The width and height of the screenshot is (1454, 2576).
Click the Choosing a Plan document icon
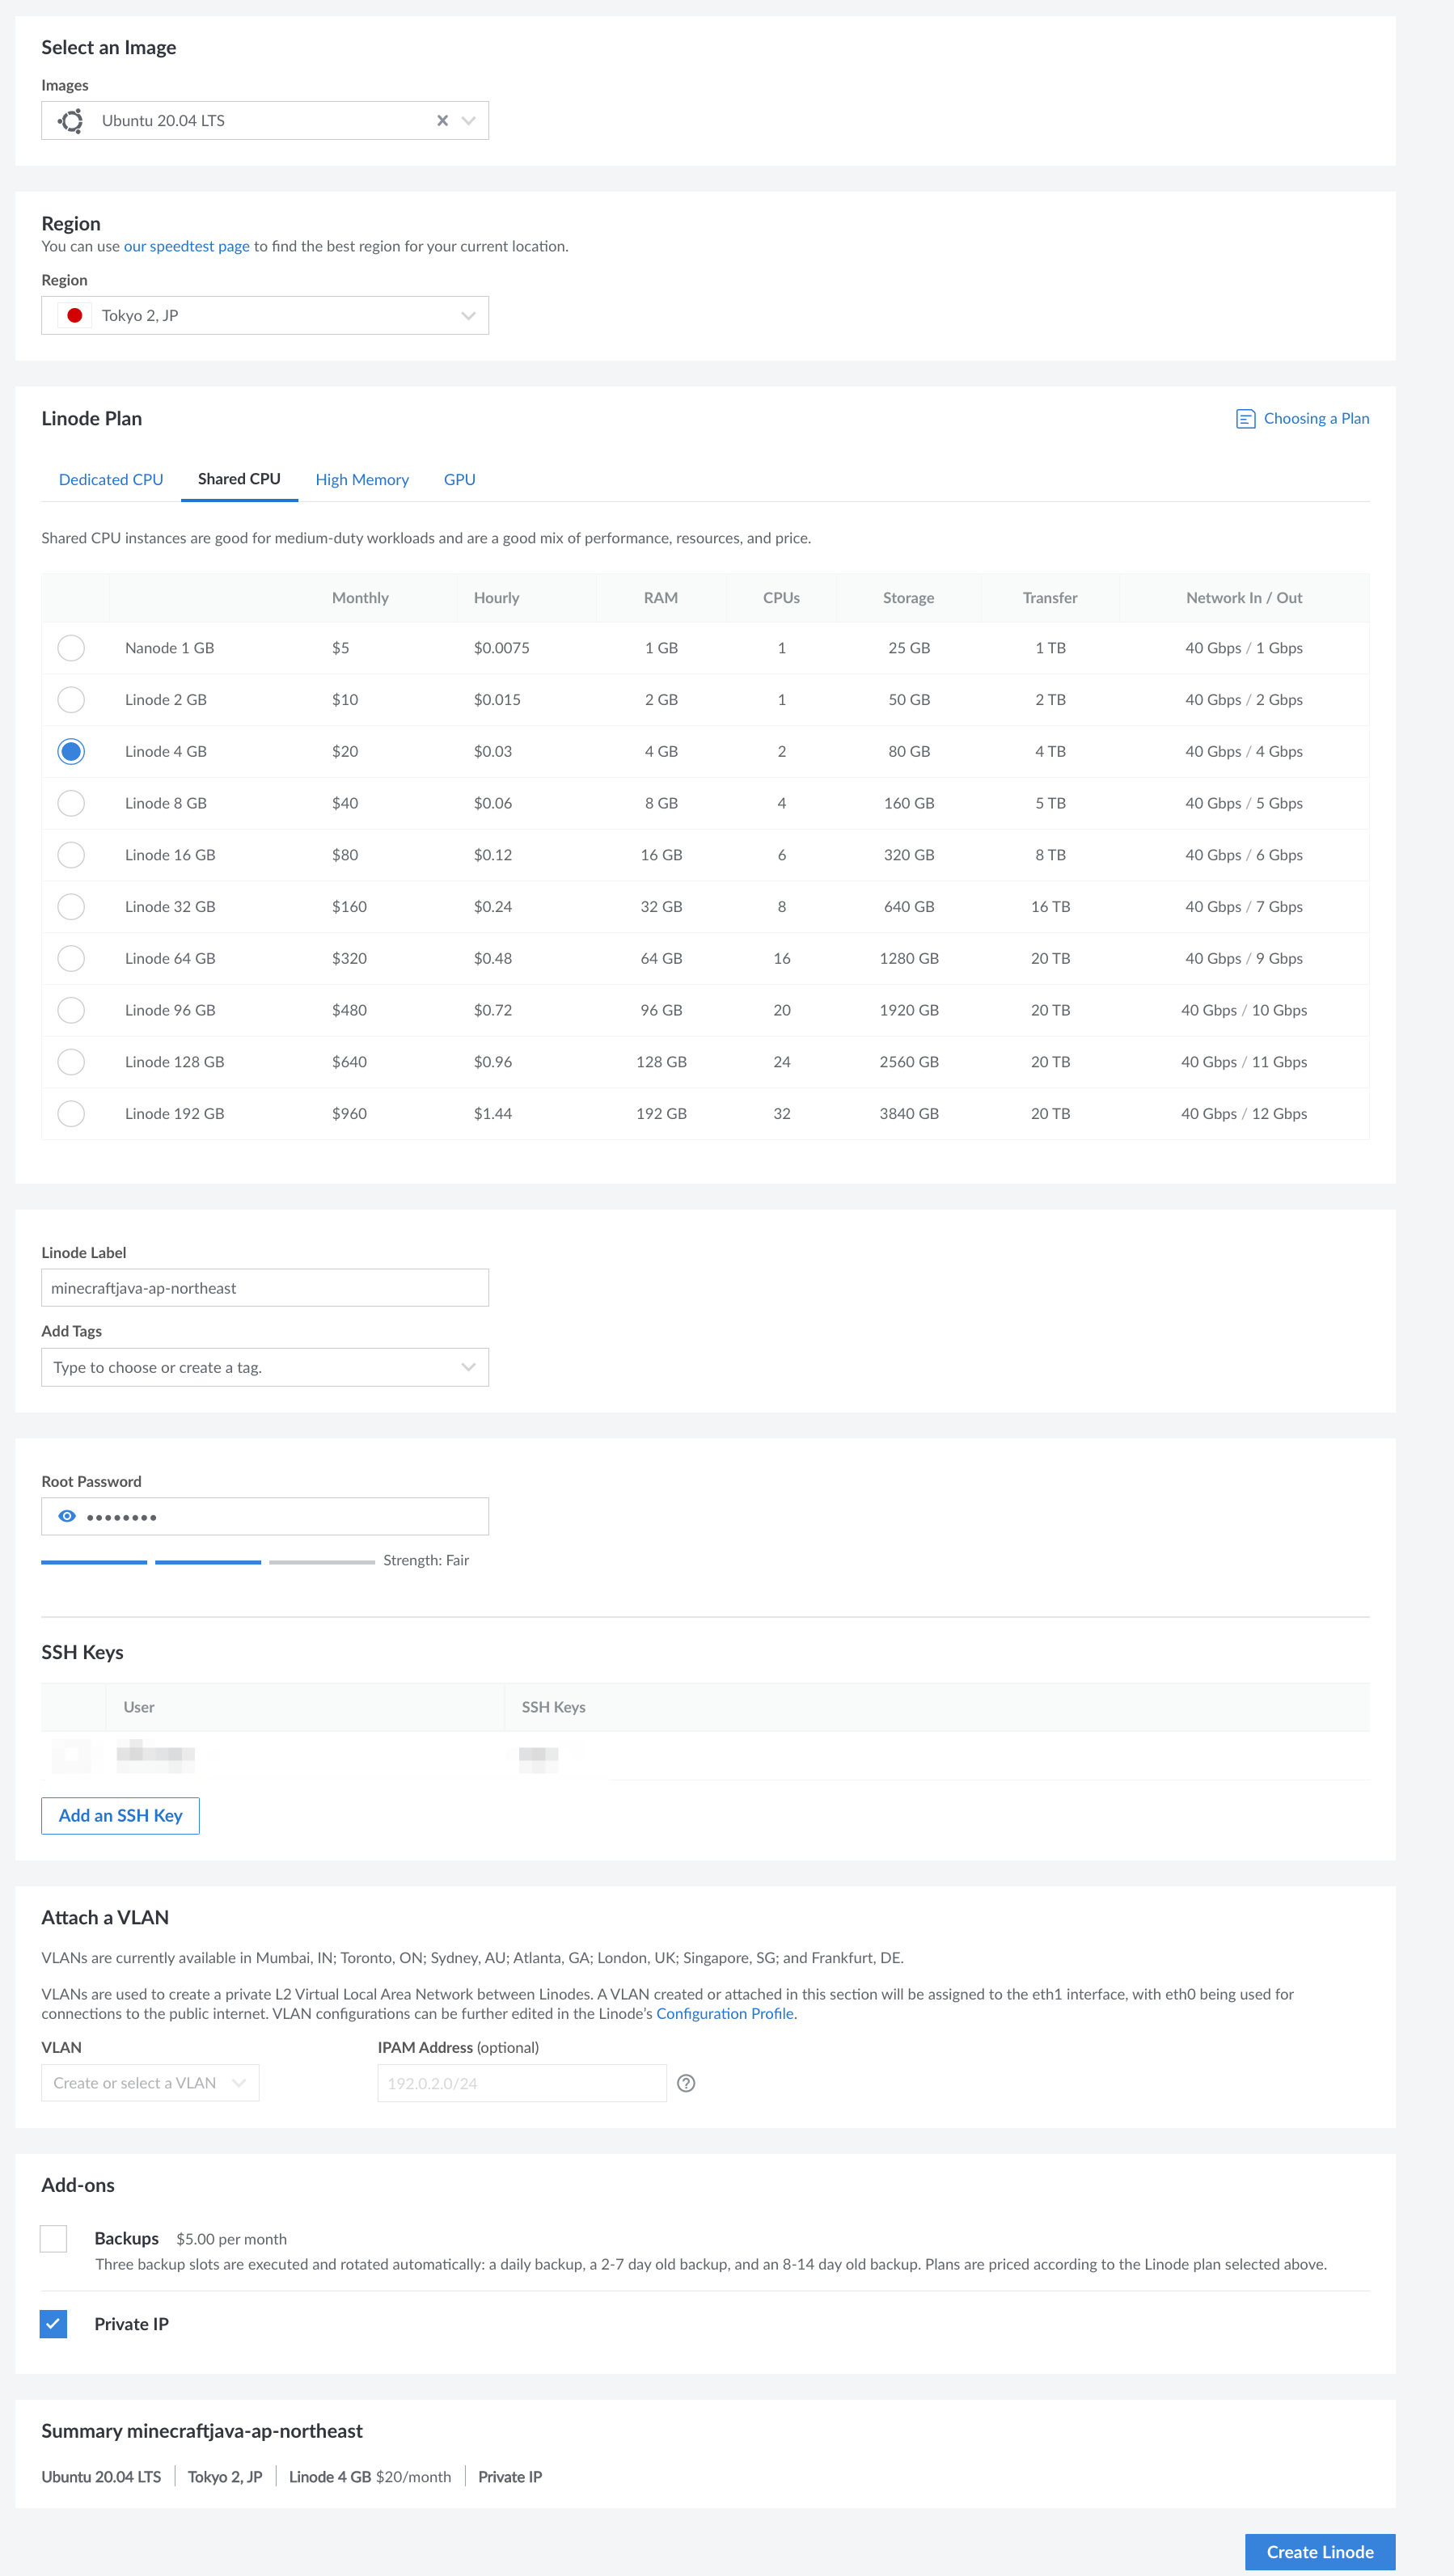[x=1245, y=419]
